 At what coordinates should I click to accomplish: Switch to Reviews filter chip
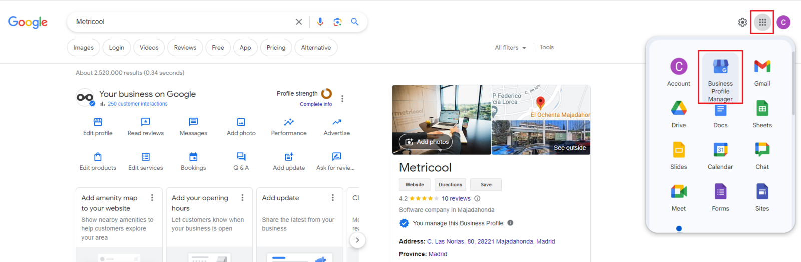(185, 48)
